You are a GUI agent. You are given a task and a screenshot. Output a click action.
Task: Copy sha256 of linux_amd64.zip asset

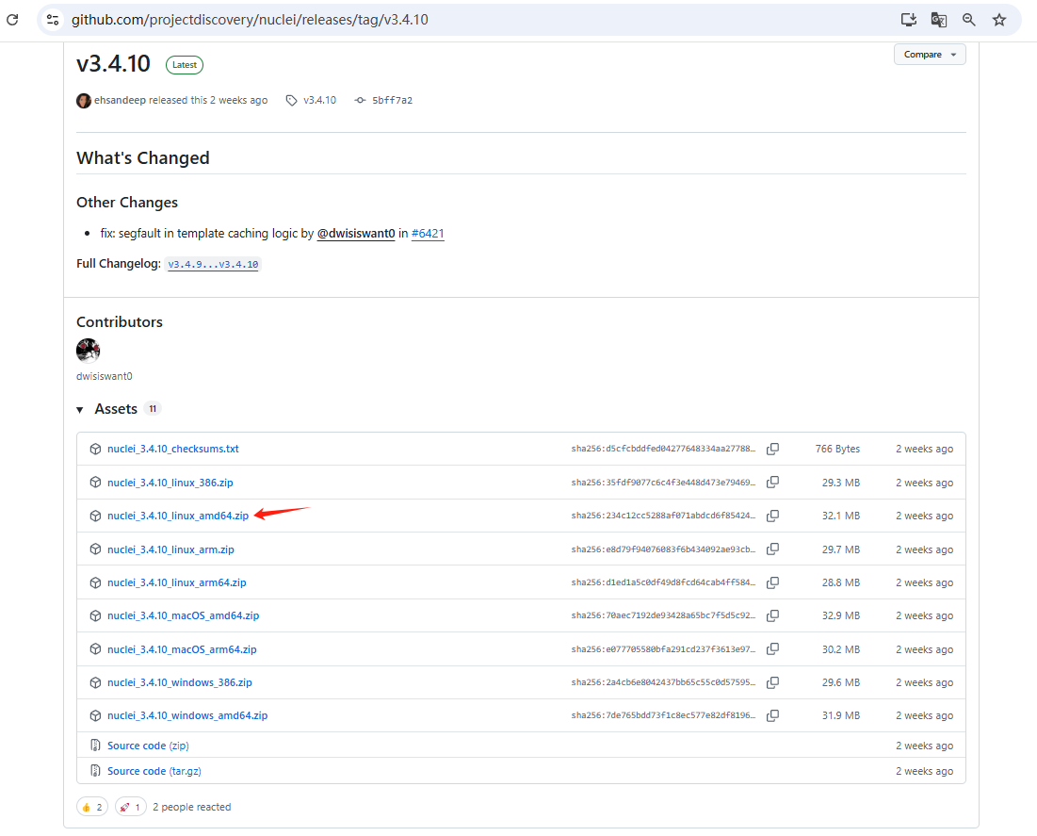coord(772,516)
